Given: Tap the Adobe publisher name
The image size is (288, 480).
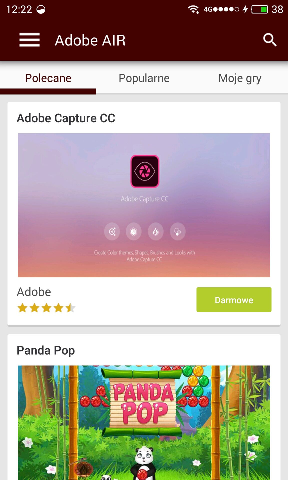Looking at the screenshot, I should (34, 292).
